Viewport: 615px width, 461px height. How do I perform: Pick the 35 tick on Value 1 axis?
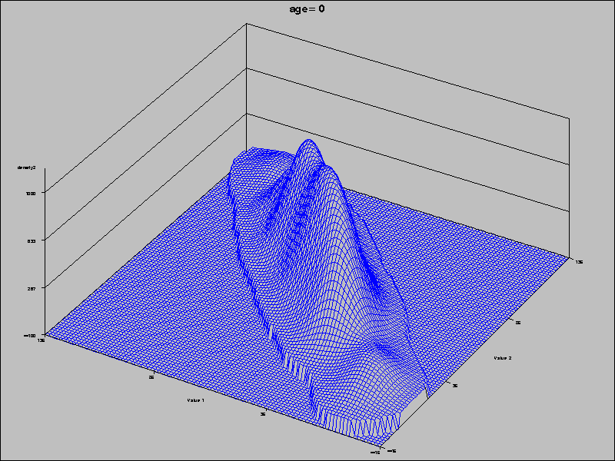tap(263, 414)
